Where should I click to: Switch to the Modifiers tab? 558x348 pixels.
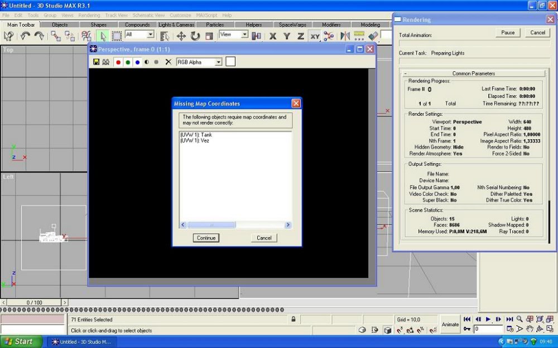(331, 24)
